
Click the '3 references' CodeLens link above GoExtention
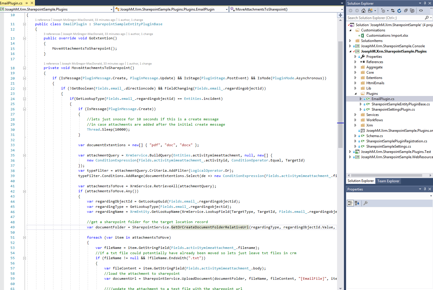pos(52,34)
